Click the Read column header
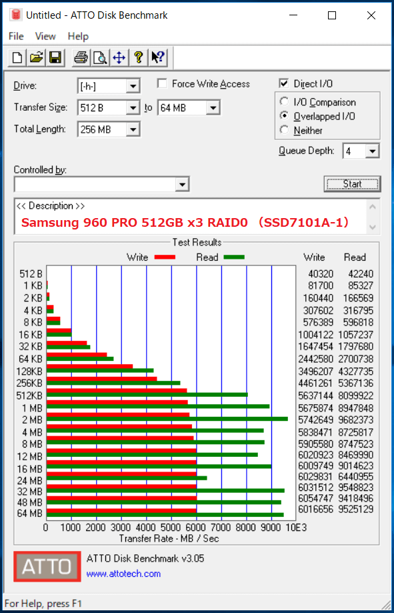The height and width of the screenshot is (613, 394). click(x=355, y=257)
